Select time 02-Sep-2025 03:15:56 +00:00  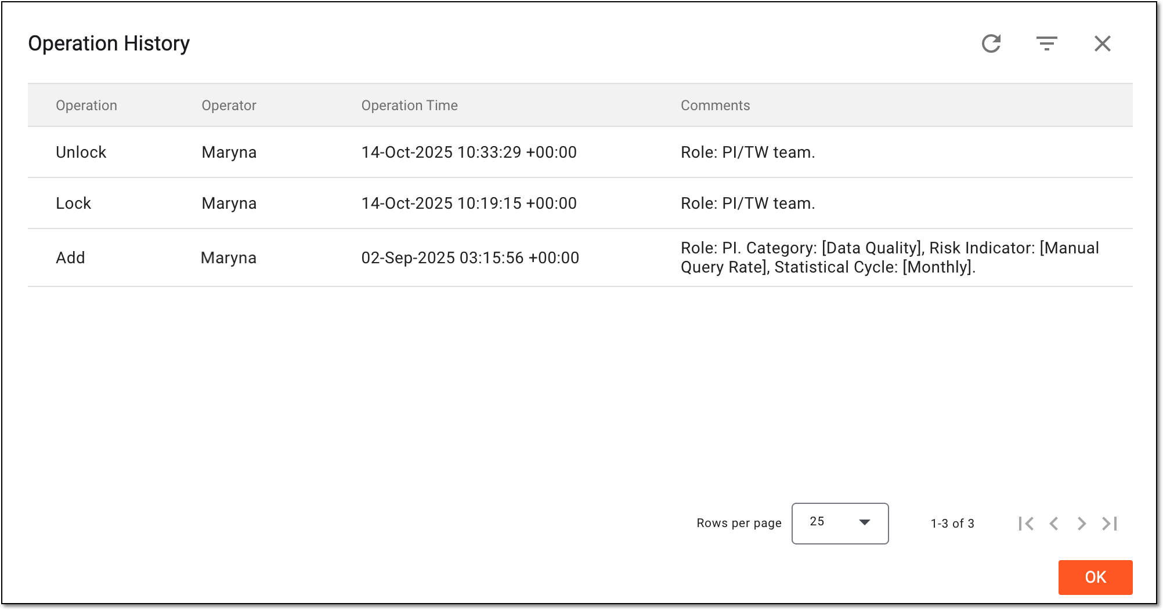[470, 258]
